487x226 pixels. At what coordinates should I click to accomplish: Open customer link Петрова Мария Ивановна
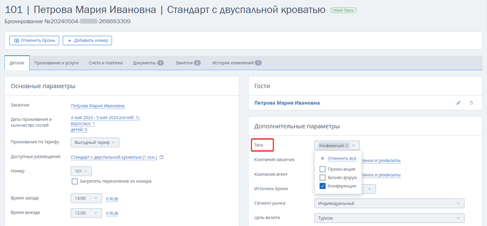click(x=98, y=106)
